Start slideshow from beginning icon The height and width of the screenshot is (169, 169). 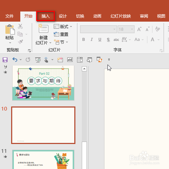[x=38, y=60]
